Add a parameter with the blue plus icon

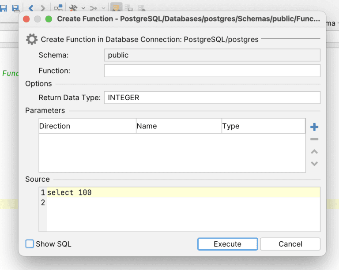[314, 127]
